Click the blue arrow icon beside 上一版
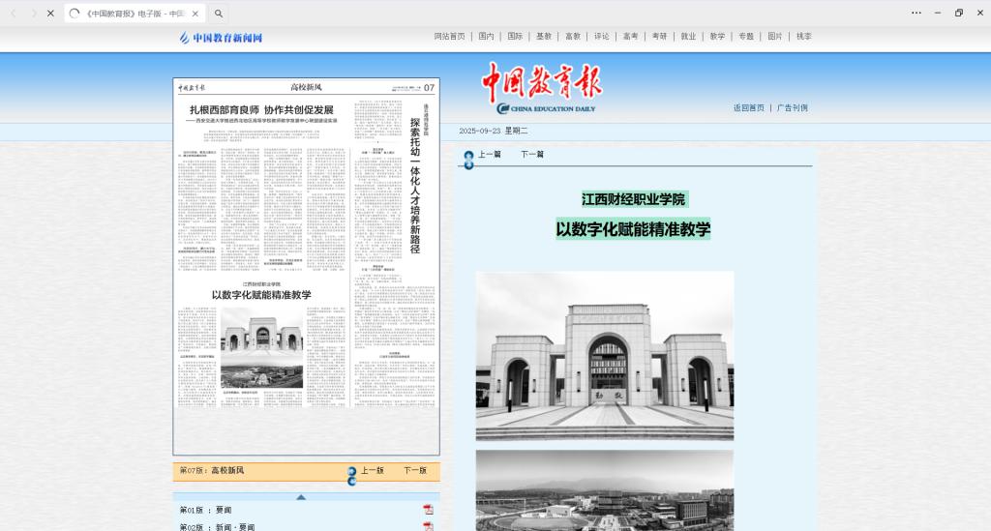The width and height of the screenshot is (991, 531). click(351, 473)
